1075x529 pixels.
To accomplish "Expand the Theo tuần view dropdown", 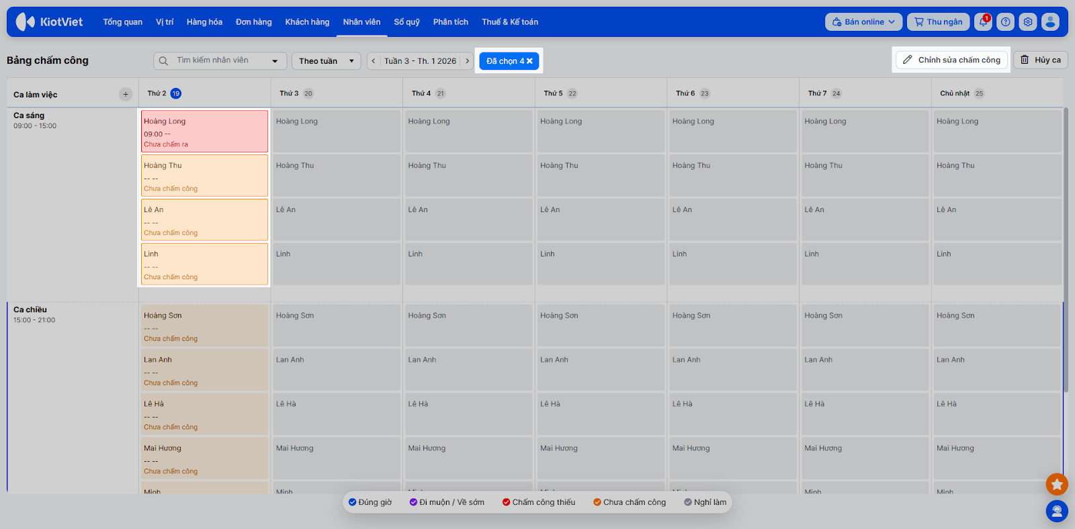I will click(x=327, y=61).
